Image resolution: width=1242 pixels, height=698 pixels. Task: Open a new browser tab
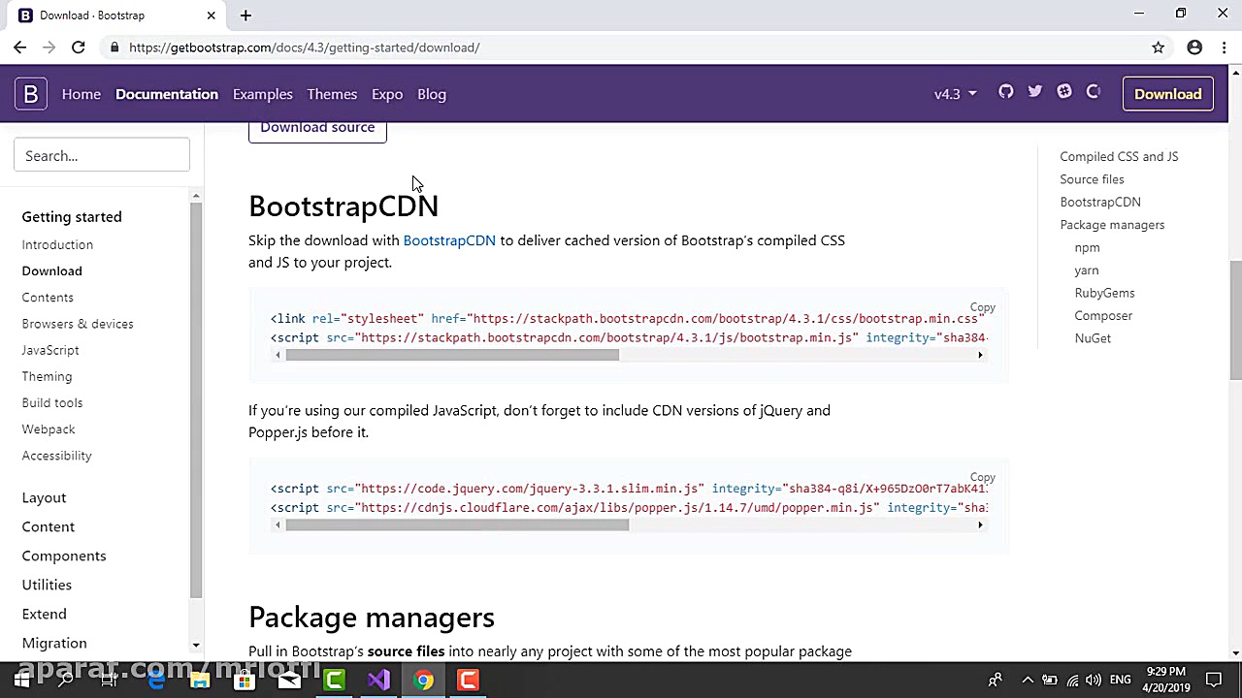[245, 16]
